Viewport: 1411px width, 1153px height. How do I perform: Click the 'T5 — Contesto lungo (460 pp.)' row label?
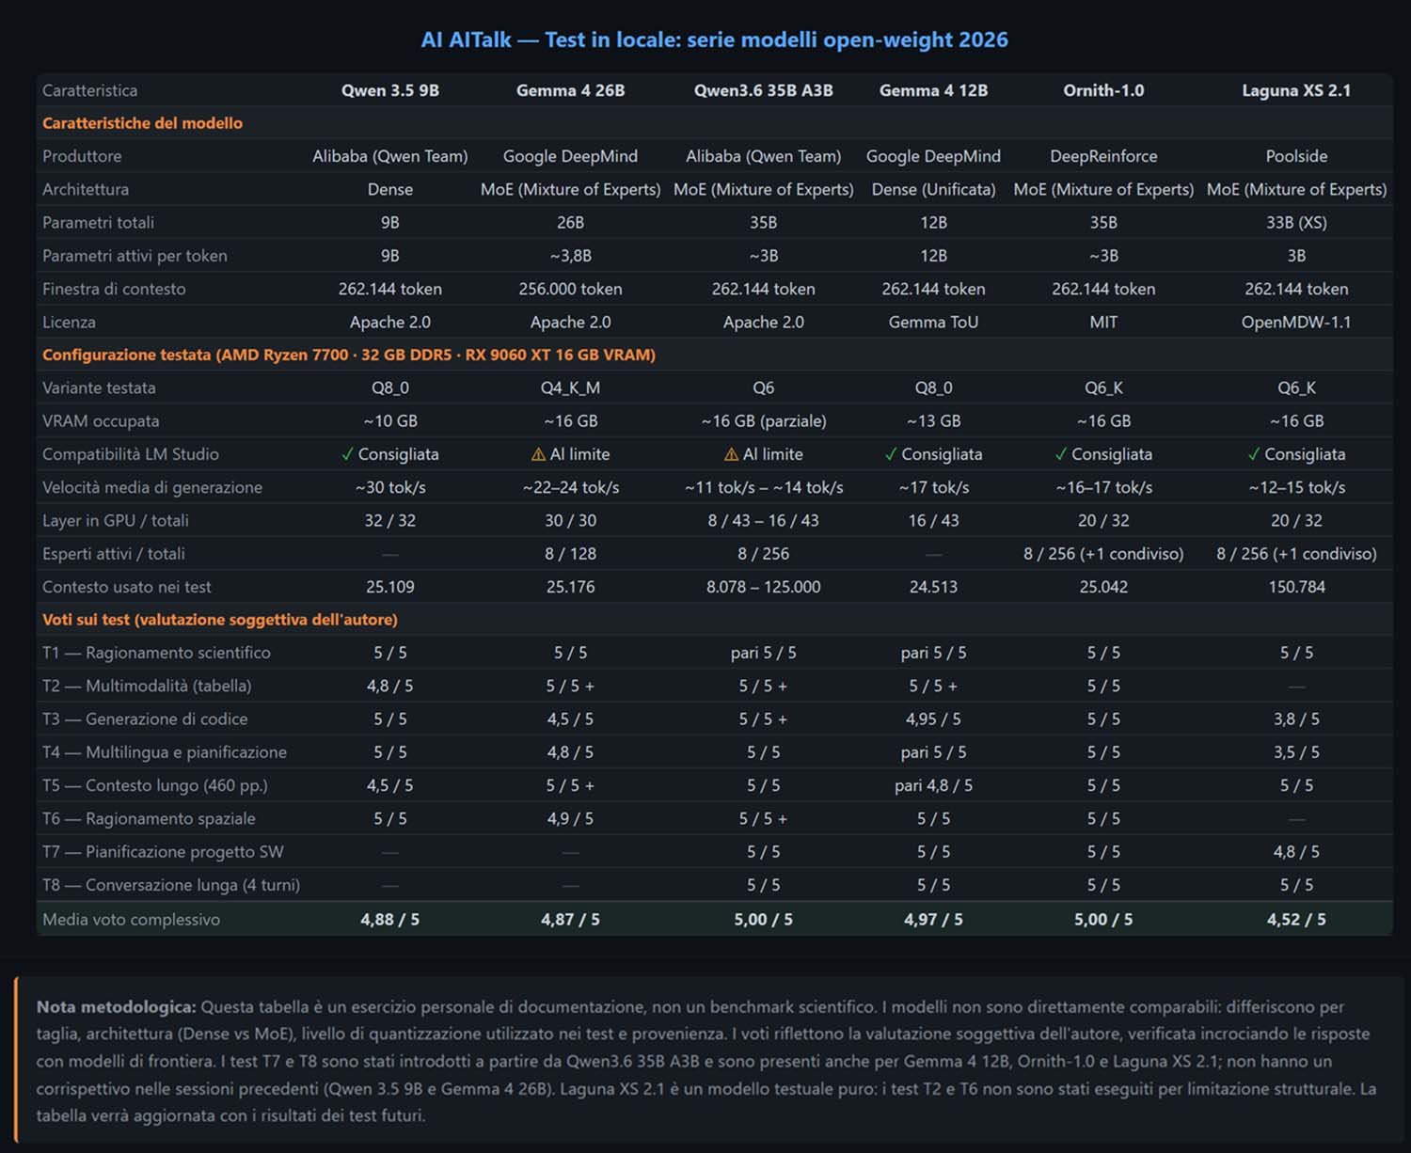point(155,785)
